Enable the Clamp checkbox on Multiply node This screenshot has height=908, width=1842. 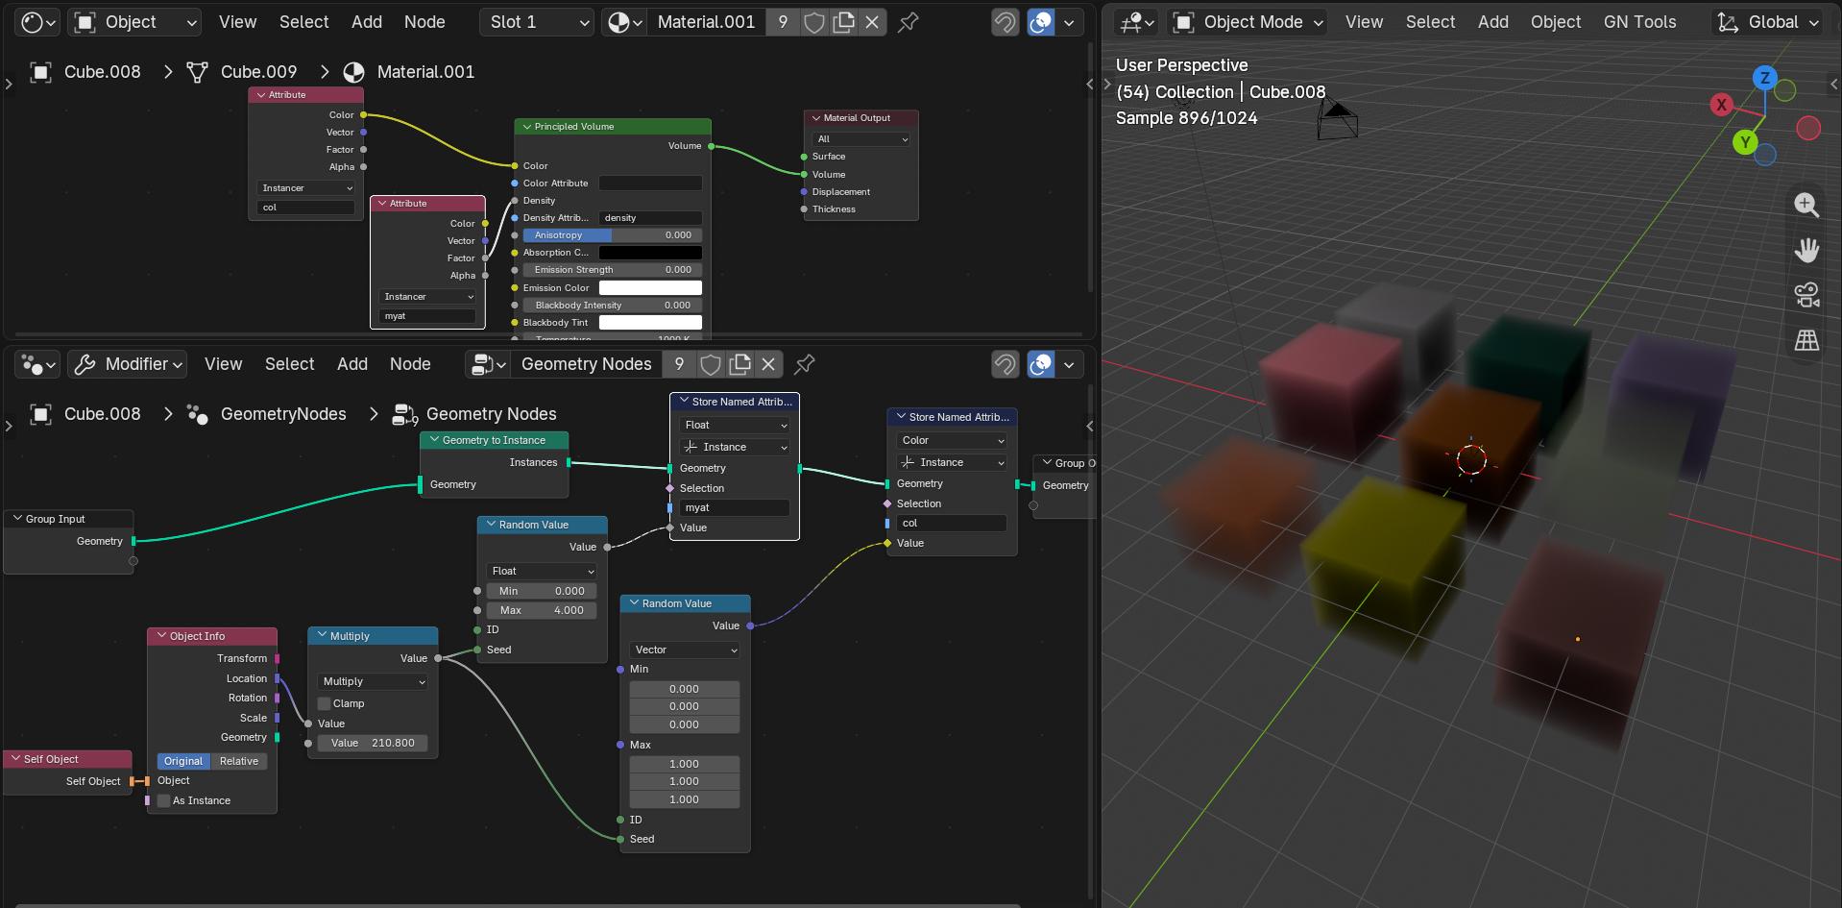point(325,703)
